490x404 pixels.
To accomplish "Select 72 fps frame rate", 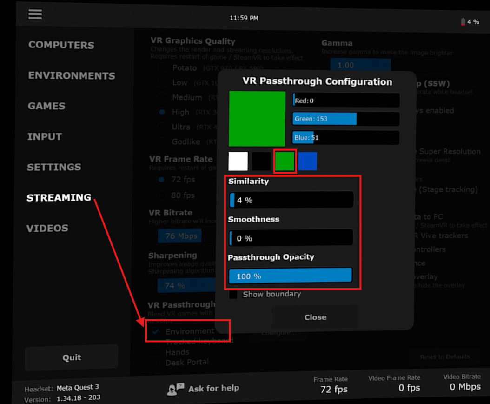I will 161,180.
